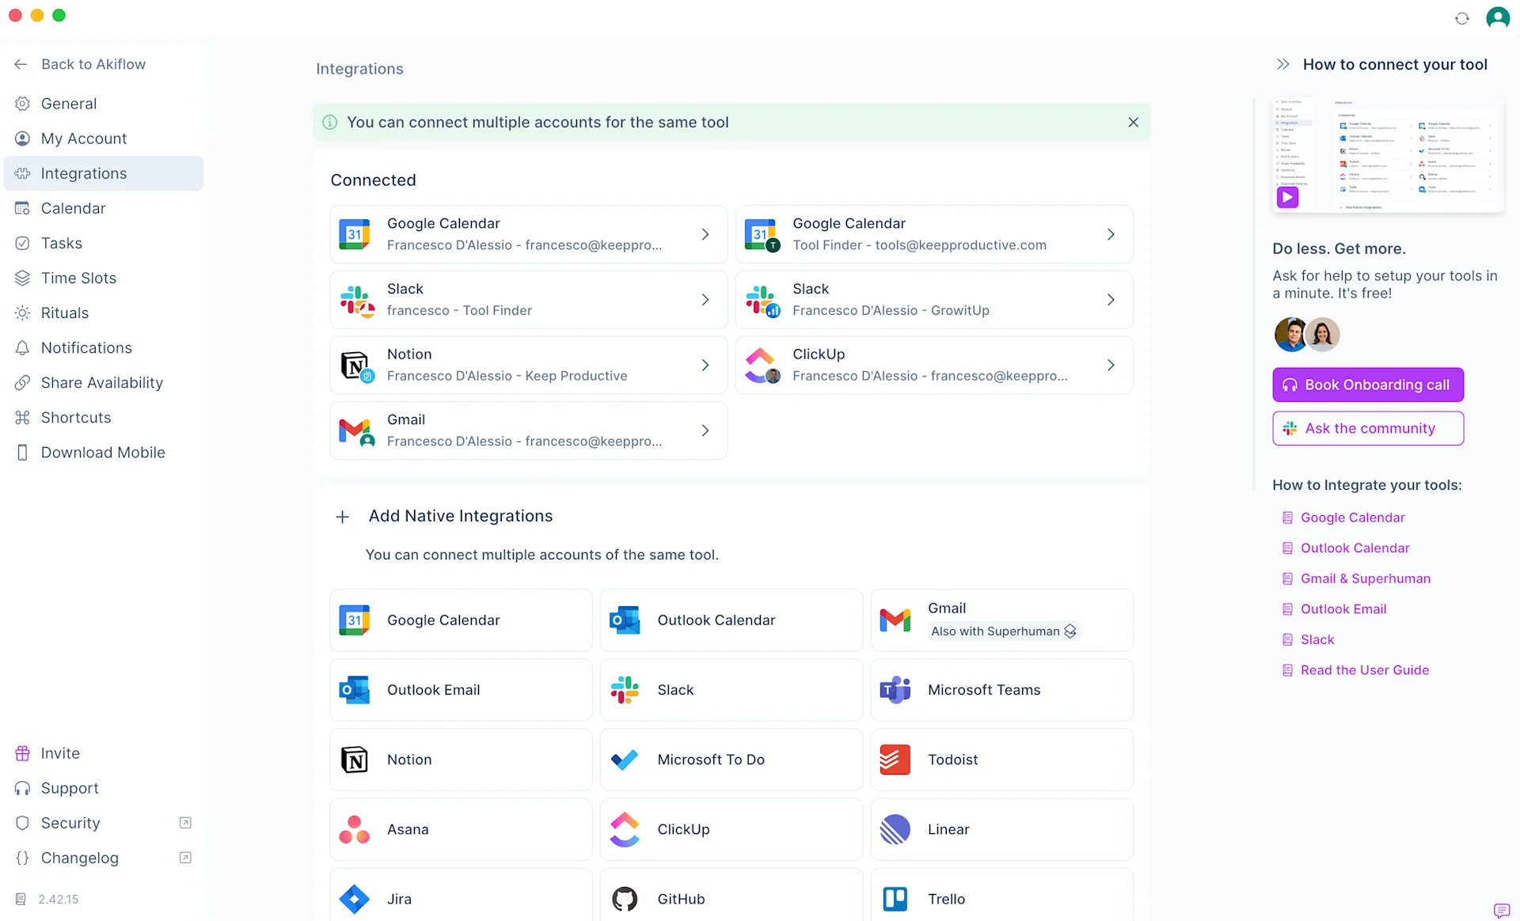
Task: Click the user avatar in the top right
Action: (1499, 17)
